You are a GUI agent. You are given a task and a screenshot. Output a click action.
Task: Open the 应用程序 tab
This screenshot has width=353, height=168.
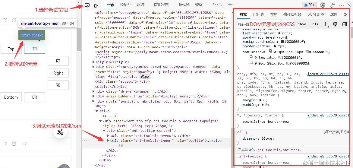pos(161,5)
